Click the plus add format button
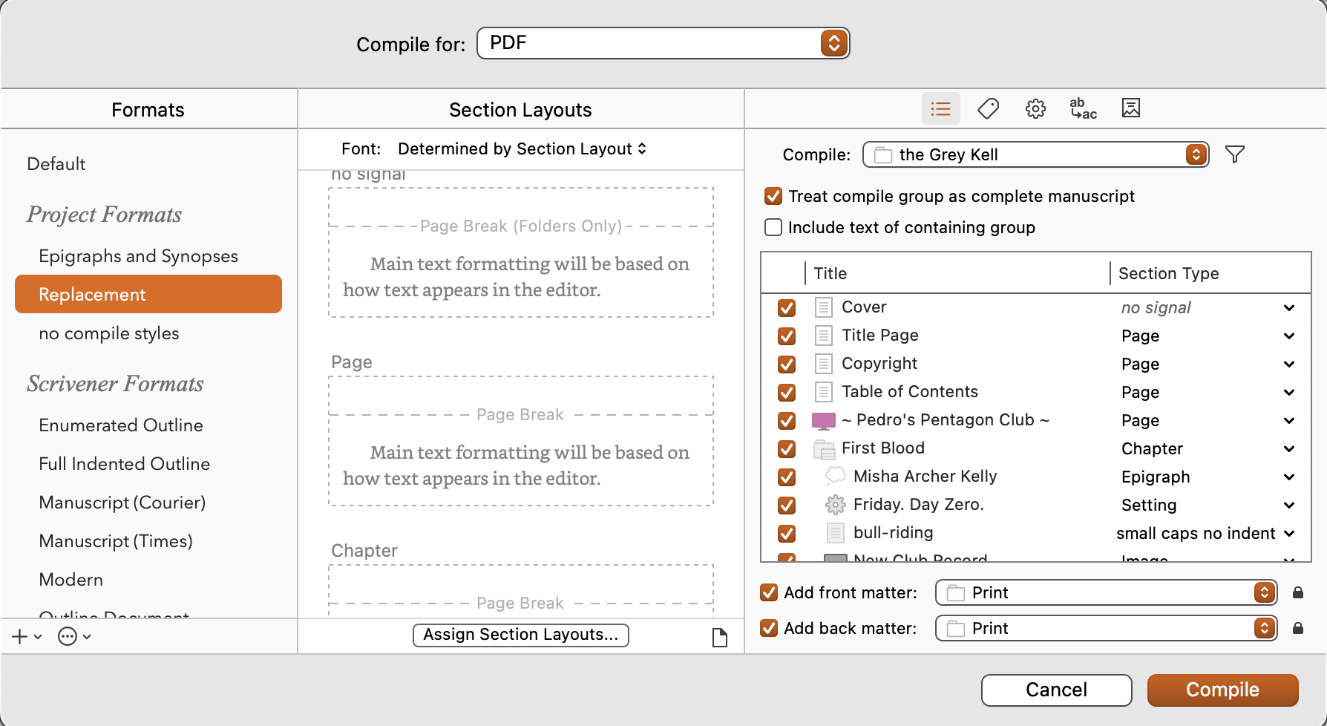This screenshot has height=726, width=1327. pyautogui.click(x=20, y=636)
